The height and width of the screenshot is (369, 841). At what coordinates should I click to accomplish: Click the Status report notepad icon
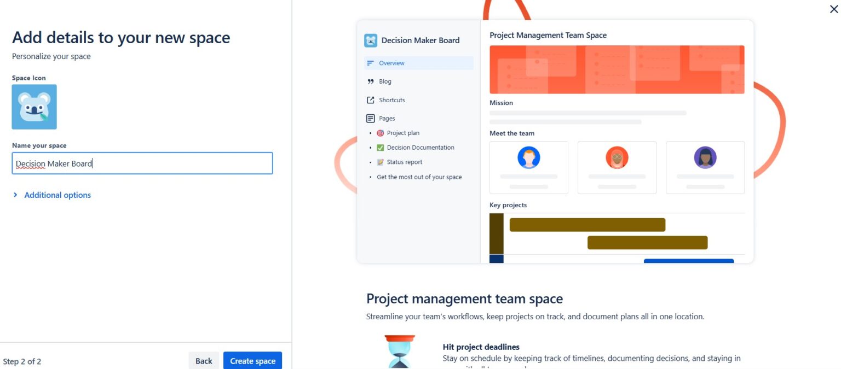(381, 162)
